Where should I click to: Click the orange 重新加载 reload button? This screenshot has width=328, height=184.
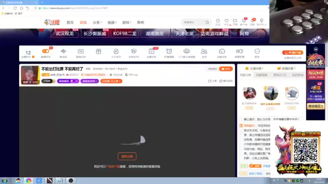tap(127, 156)
